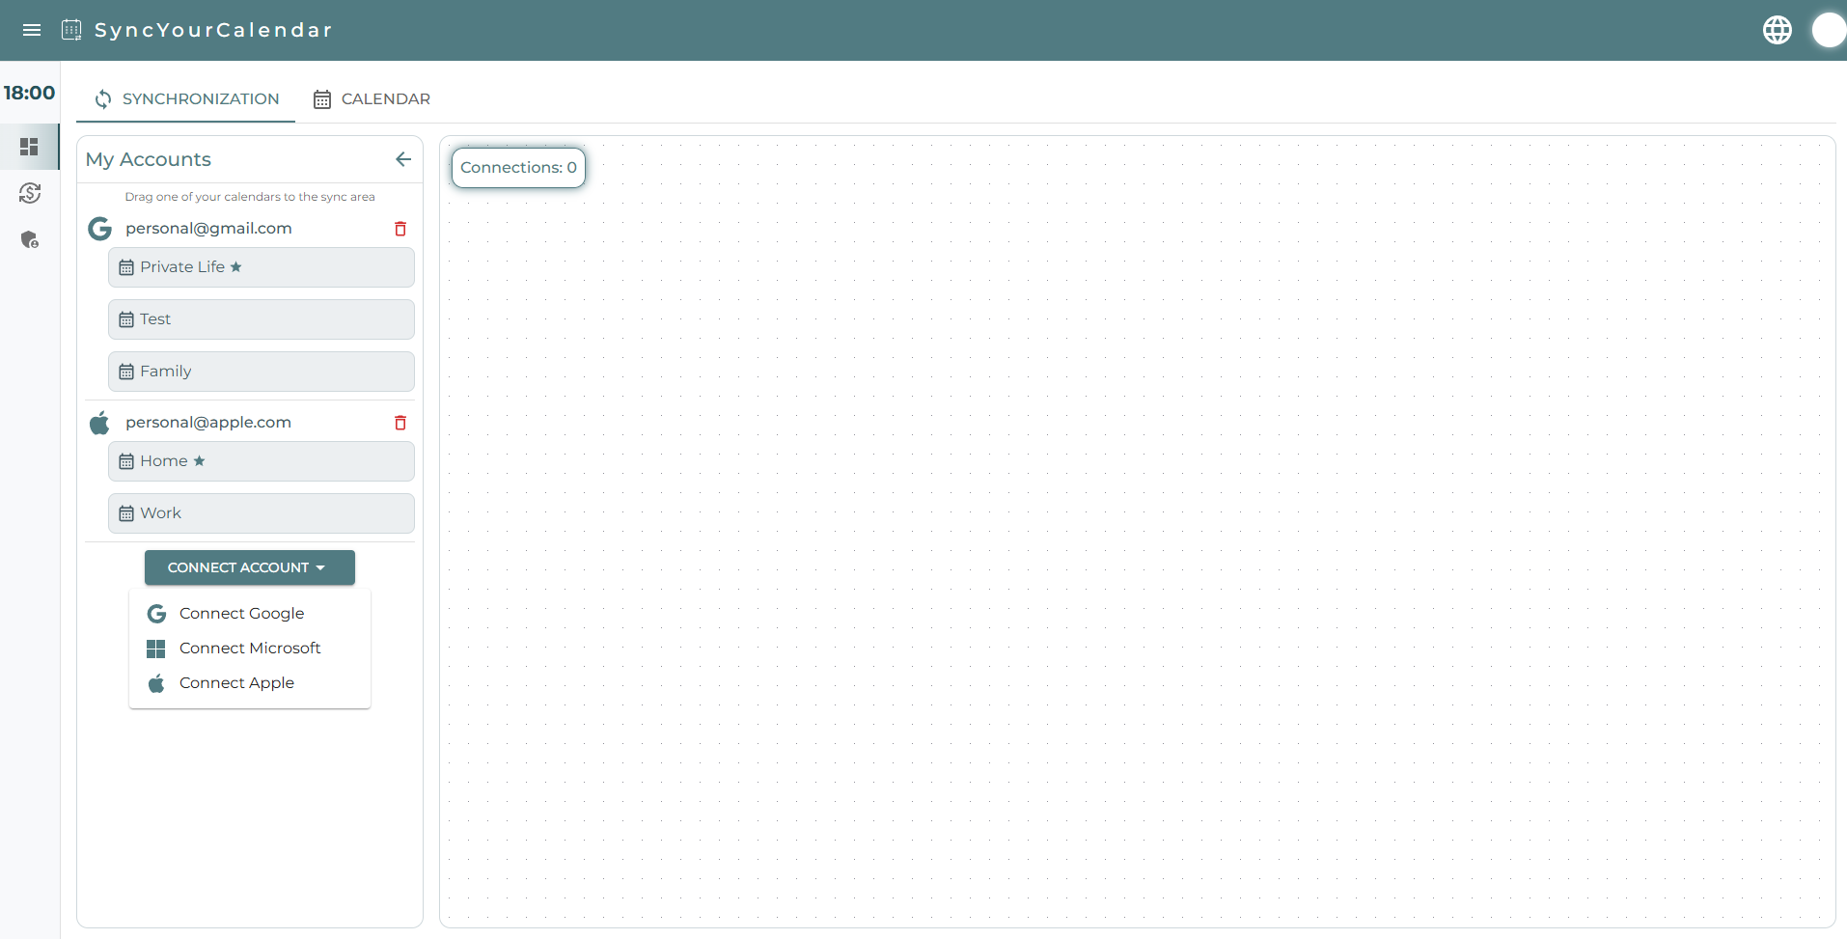This screenshot has height=939, width=1847.
Task: Select the Synchronization tab
Action: (186, 99)
